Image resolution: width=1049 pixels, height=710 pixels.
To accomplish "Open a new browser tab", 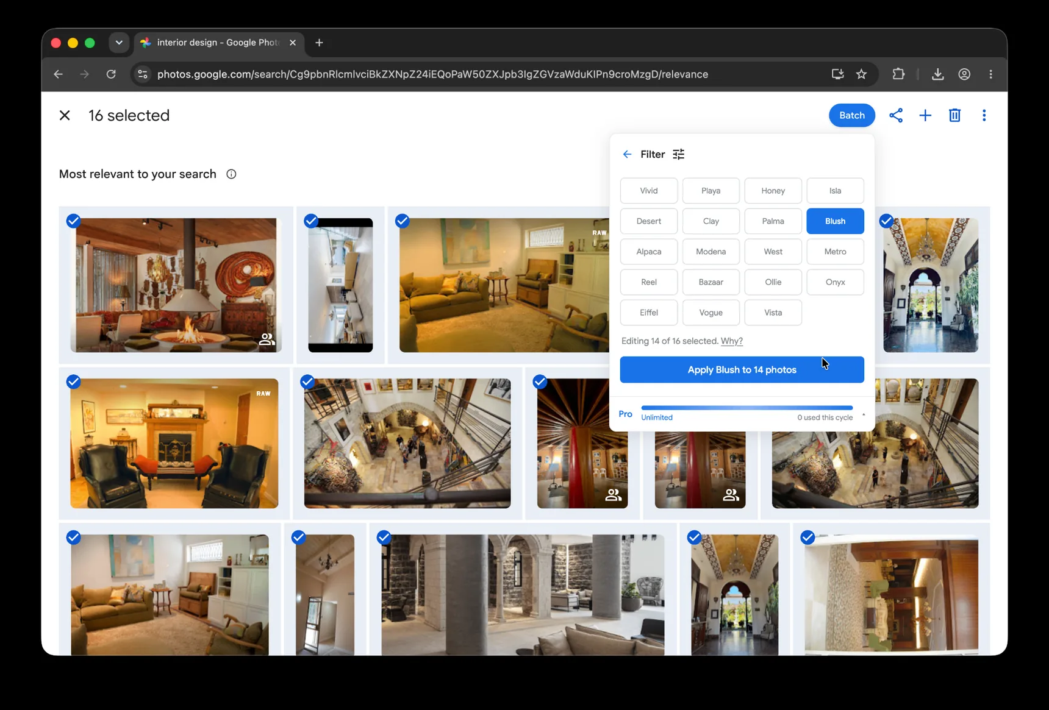I will tap(319, 43).
